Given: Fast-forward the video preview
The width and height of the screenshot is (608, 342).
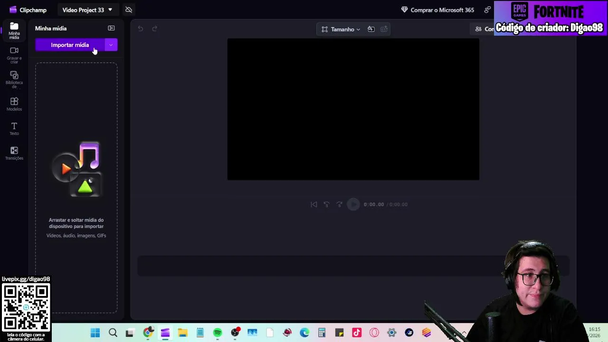Looking at the screenshot, I should click(339, 205).
